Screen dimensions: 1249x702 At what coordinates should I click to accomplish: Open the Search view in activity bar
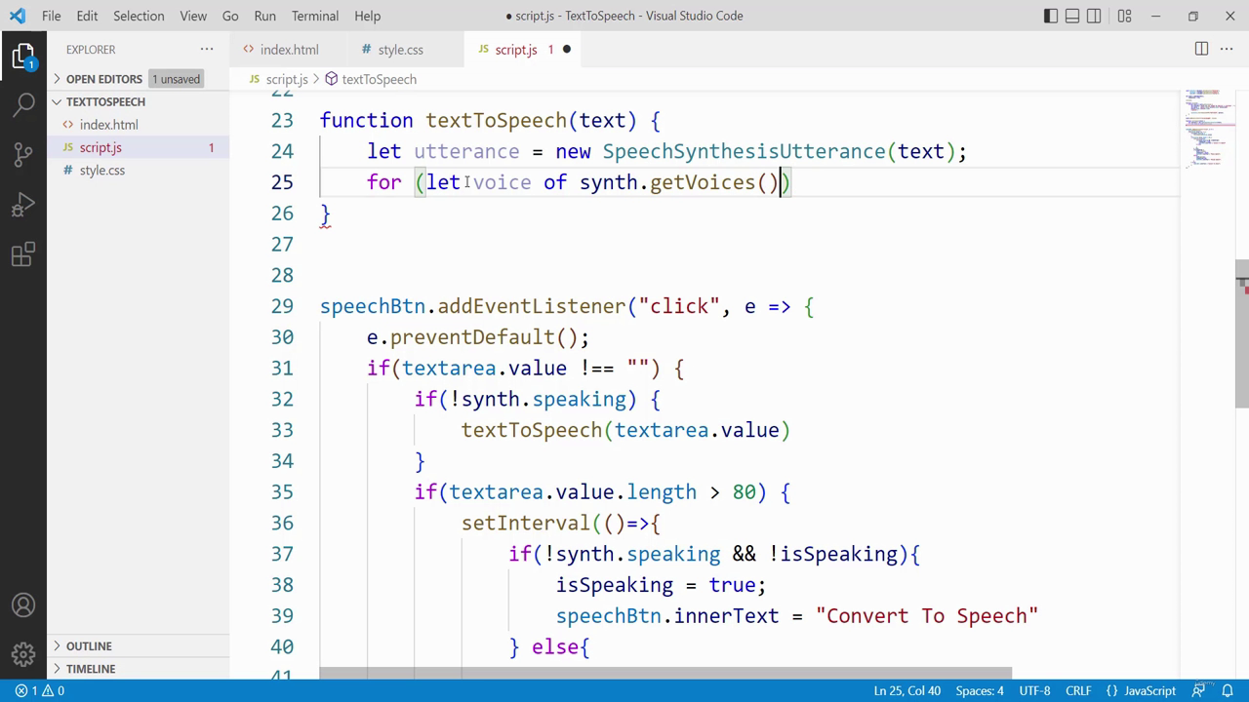click(23, 105)
